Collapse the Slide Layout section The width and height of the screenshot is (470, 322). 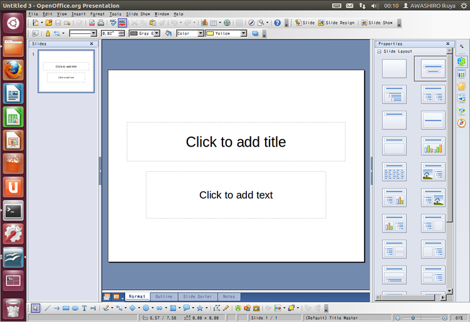click(379, 51)
